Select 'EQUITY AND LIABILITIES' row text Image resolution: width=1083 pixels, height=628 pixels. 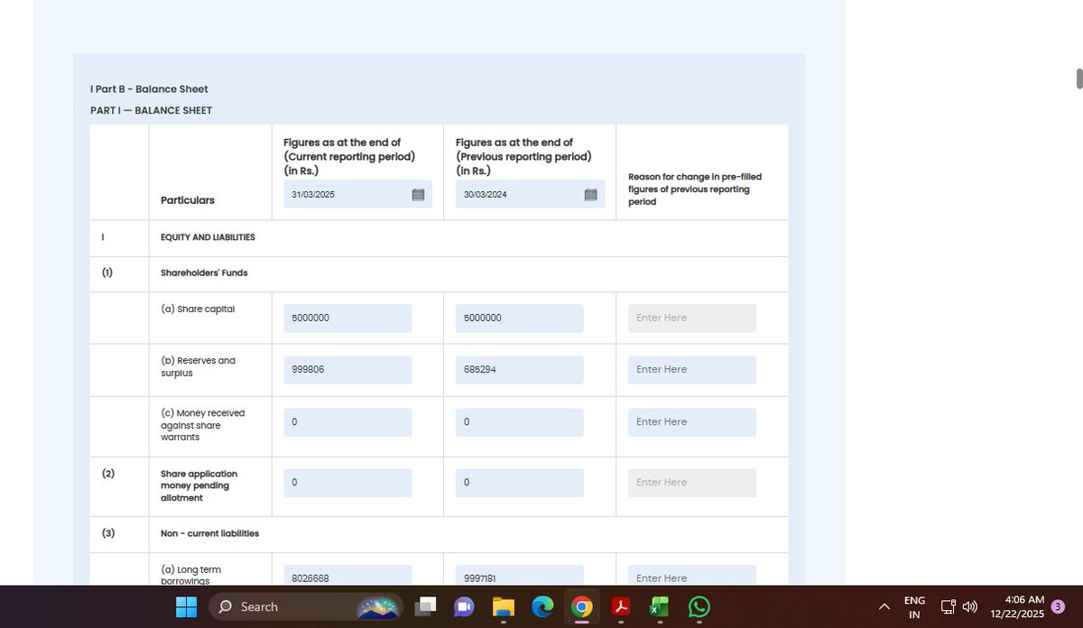pos(208,237)
